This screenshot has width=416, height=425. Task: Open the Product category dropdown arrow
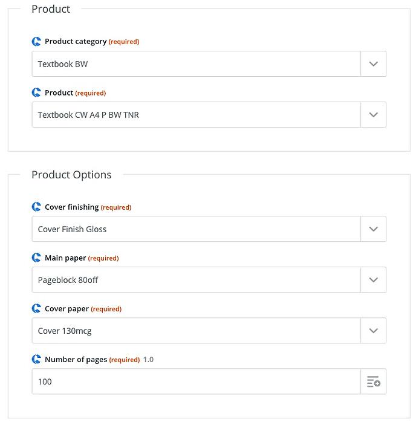tap(374, 64)
